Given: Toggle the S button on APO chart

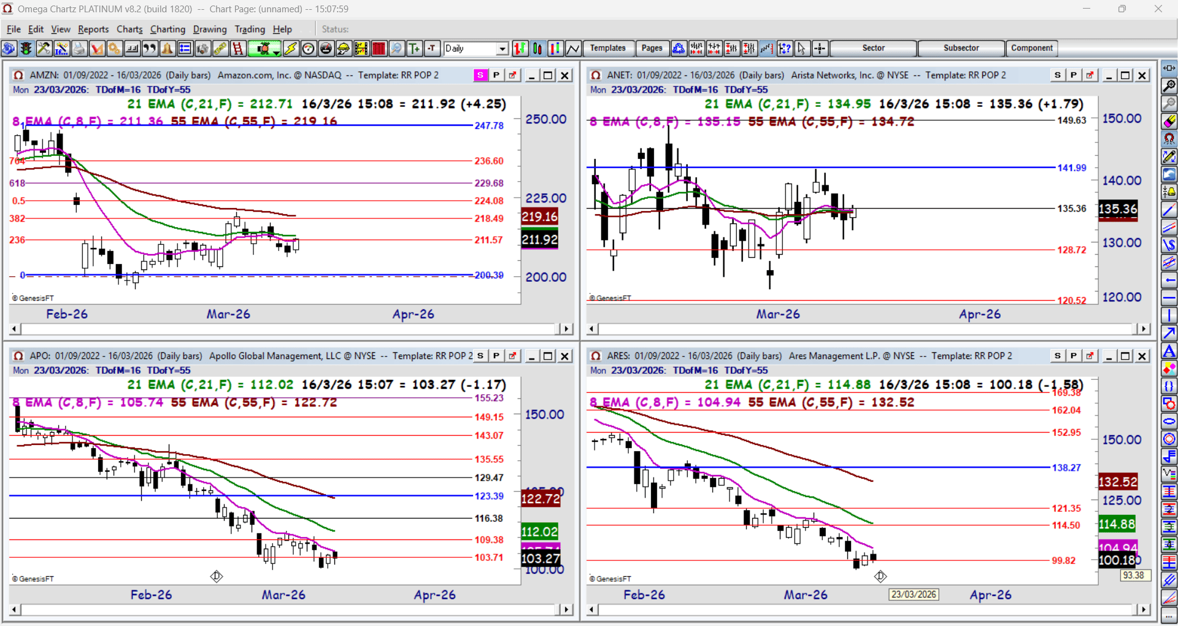Looking at the screenshot, I should [x=480, y=356].
